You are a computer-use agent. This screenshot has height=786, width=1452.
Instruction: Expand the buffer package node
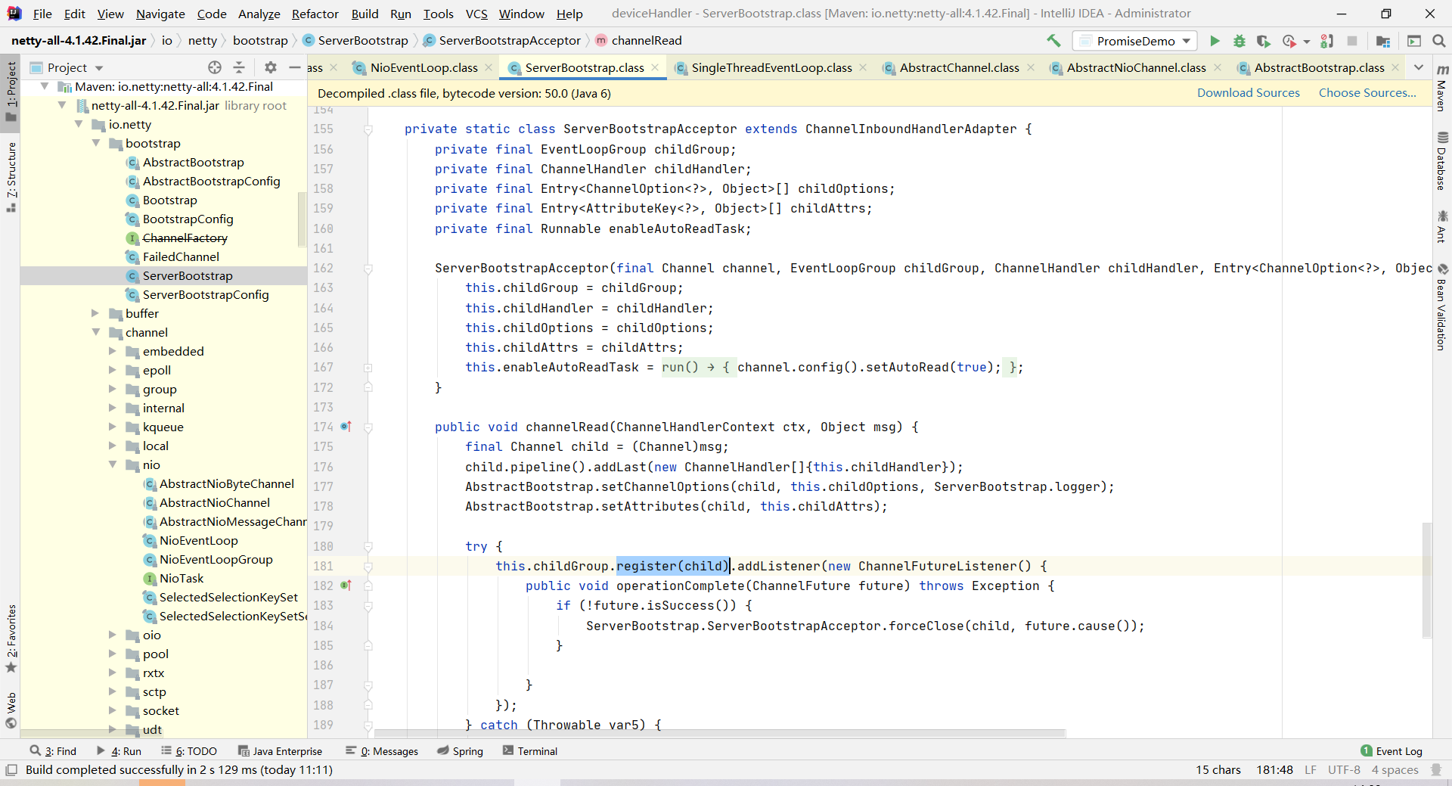point(96,313)
